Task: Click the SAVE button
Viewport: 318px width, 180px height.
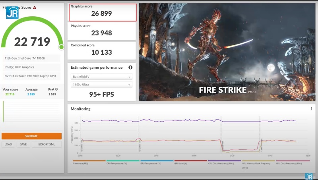Action: click(23, 144)
